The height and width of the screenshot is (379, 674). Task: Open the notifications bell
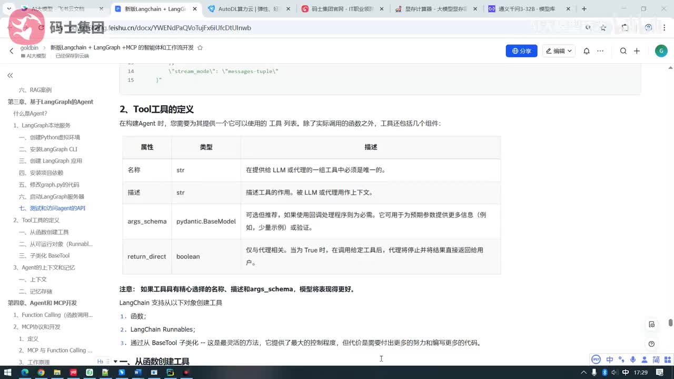tap(587, 51)
